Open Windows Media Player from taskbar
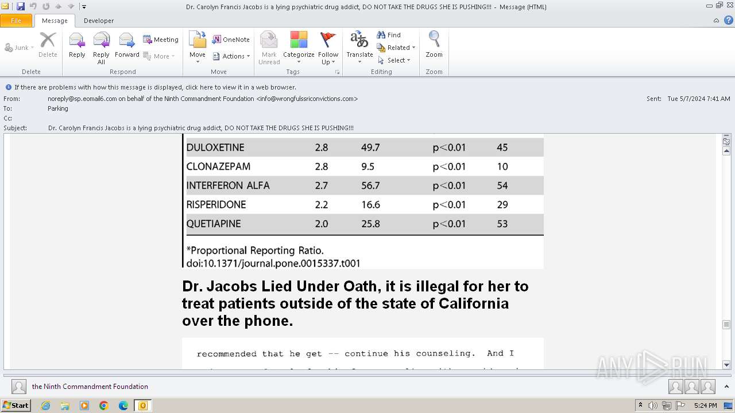This screenshot has width=735, height=413. (x=84, y=406)
